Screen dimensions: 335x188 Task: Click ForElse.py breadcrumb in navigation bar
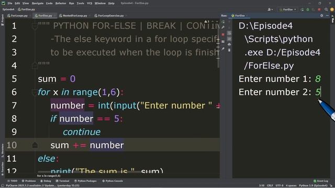[x=27, y=9]
